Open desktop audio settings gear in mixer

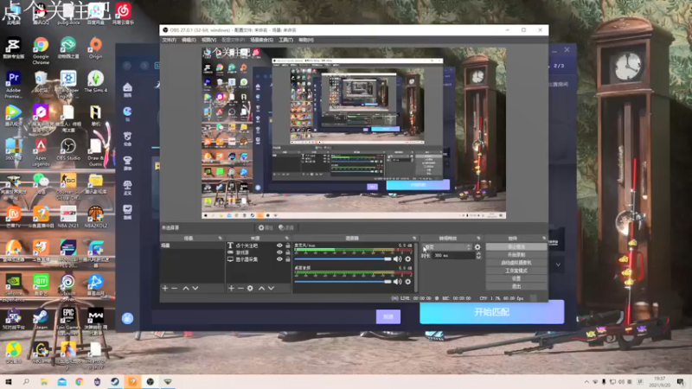pyautogui.click(x=407, y=282)
